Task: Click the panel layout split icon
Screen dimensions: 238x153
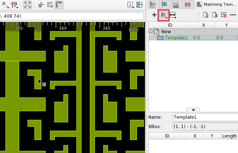Action: click(139, 5)
